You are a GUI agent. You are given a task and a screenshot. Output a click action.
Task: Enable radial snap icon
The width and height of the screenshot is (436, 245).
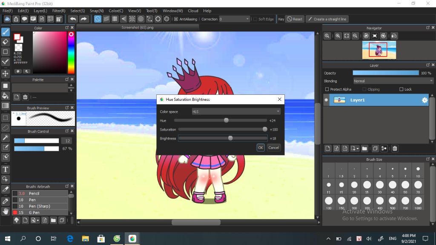pyautogui.click(x=132, y=19)
